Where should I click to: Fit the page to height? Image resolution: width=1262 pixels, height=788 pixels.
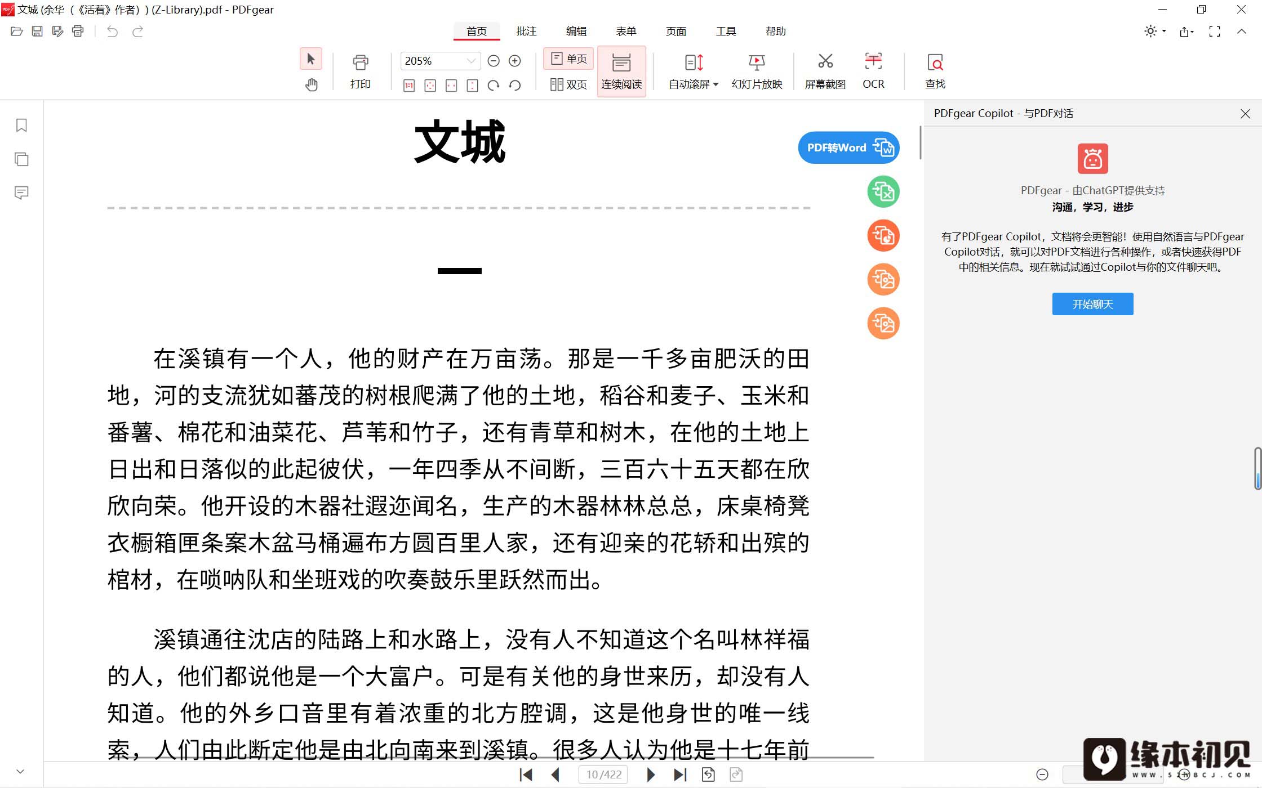point(472,86)
